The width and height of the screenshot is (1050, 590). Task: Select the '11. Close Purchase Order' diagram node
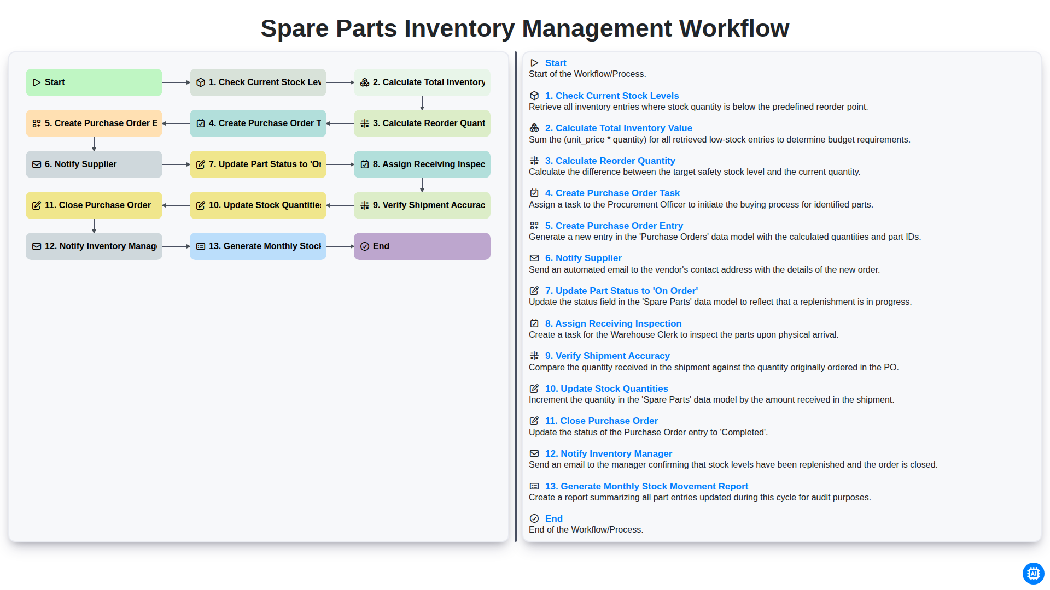pyautogui.click(x=94, y=205)
